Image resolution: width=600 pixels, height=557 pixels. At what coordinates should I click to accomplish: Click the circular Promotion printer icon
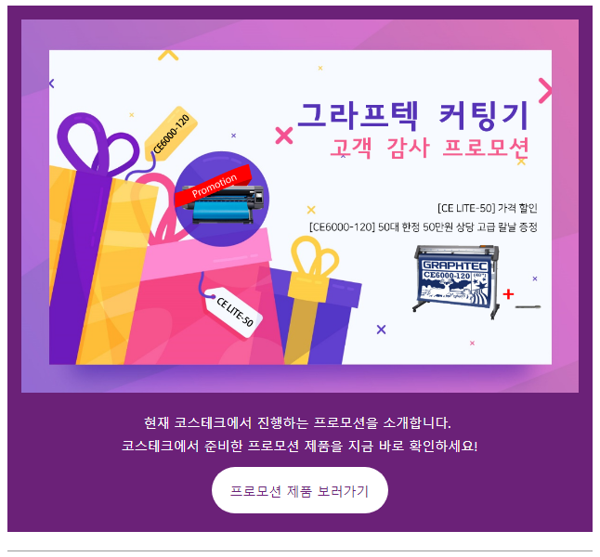pos(222,199)
